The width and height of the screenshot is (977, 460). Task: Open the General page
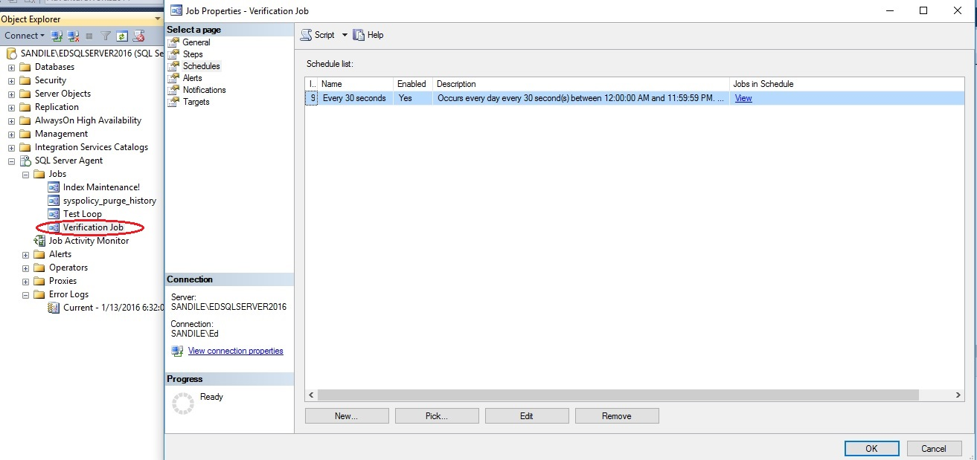point(196,42)
